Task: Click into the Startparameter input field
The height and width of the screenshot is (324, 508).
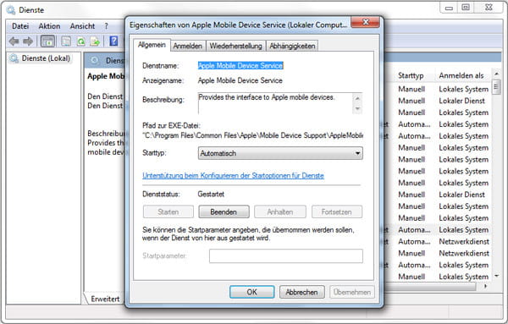Action: (x=286, y=256)
